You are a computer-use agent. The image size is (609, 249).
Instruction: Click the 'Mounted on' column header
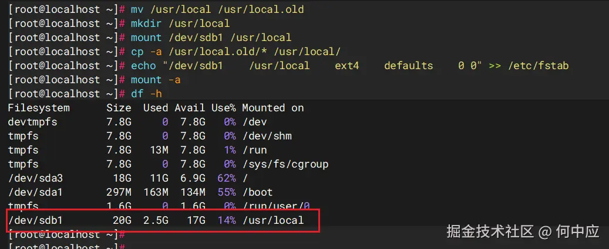pos(272,108)
